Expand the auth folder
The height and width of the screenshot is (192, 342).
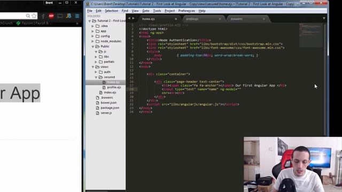pos(96,72)
